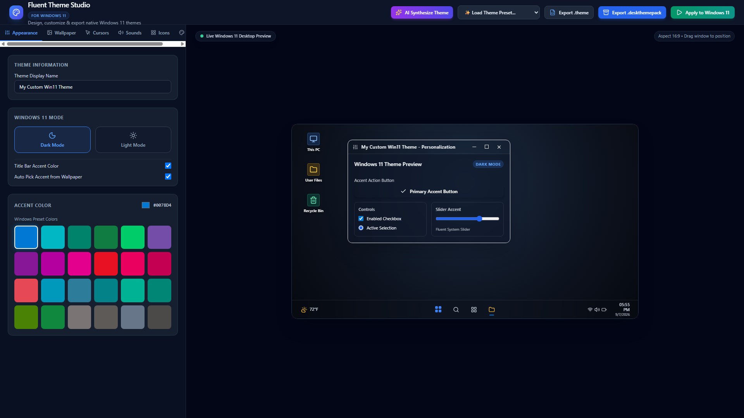
Task: Switch to the Wallpaper tab
Action: 62,33
